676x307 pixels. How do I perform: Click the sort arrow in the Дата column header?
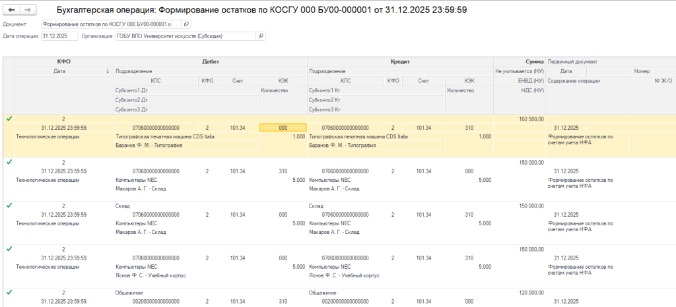(108, 71)
